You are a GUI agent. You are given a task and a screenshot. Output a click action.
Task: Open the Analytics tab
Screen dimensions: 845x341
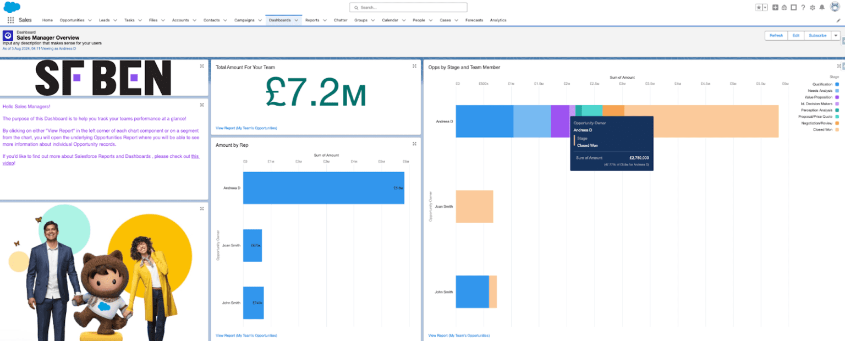pyautogui.click(x=498, y=20)
